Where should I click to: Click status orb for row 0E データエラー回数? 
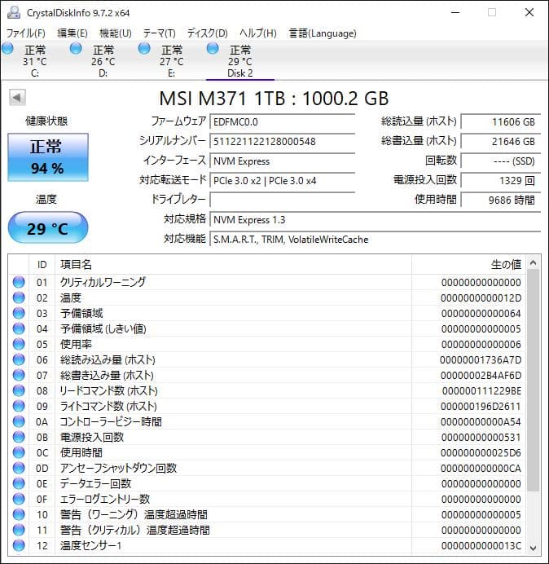click(x=19, y=483)
